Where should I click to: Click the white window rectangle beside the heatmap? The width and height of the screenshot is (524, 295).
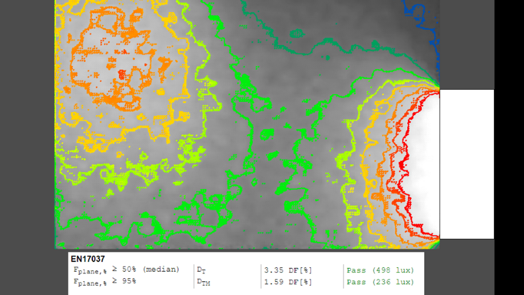[x=466, y=164]
